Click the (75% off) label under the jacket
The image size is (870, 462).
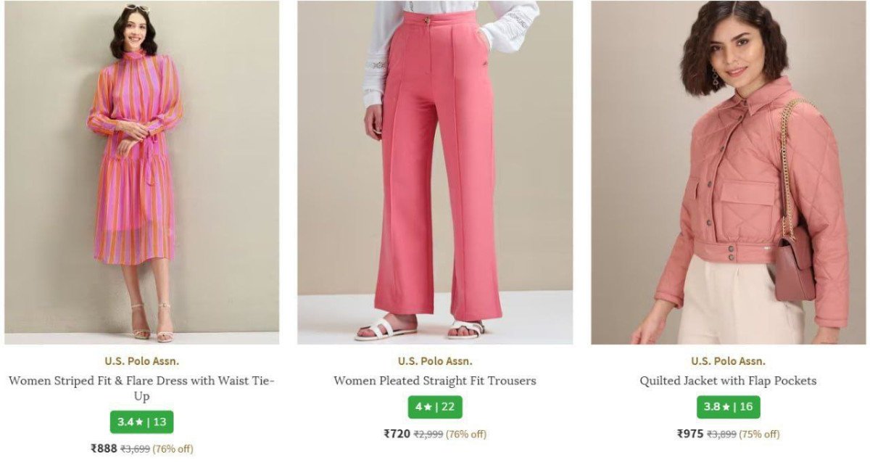759,434
